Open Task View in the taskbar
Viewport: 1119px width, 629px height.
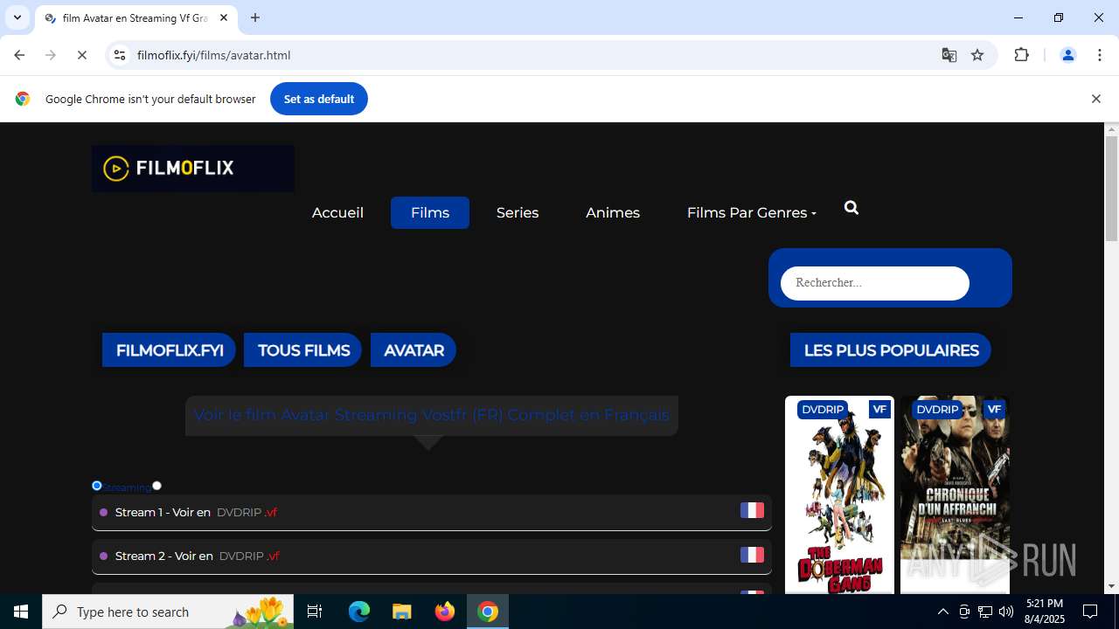(315, 612)
